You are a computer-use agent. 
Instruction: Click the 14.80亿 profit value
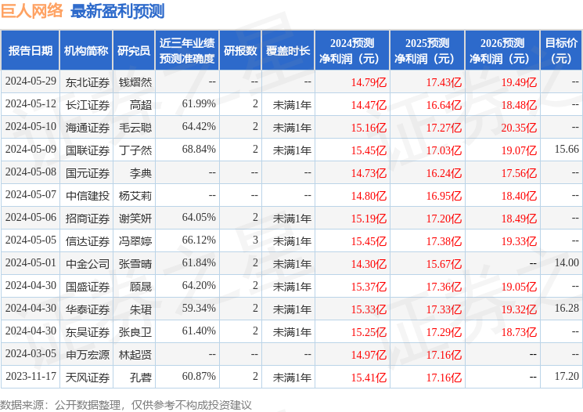(369, 196)
